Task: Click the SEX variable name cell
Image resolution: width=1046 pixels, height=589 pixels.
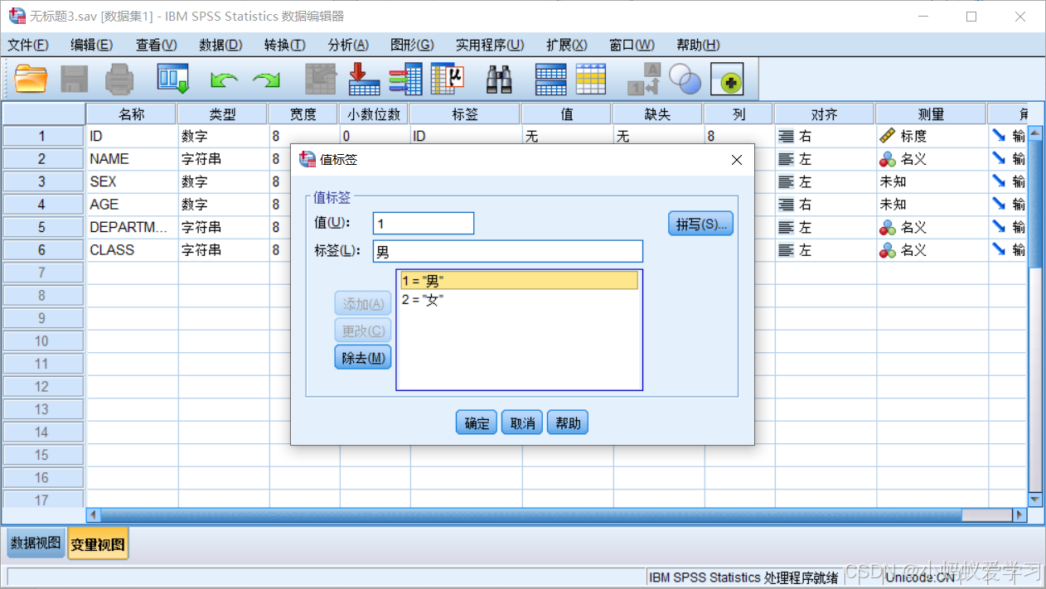Action: (x=132, y=181)
